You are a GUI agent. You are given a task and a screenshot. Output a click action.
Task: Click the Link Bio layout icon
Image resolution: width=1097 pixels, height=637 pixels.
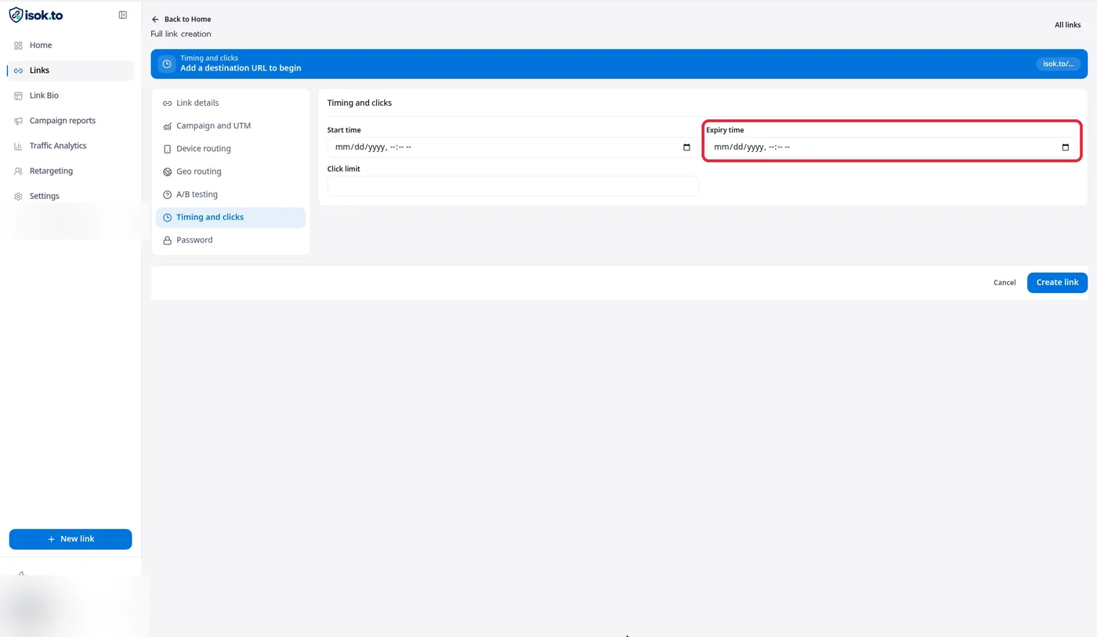(x=18, y=96)
